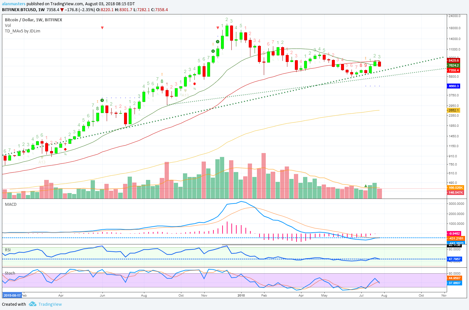Screen dimensions: 469x310
Task: Select the L:7282.1 low value in header
Action: click(141, 10)
